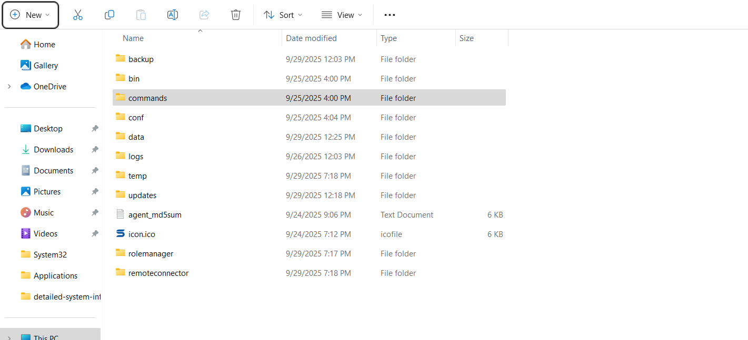748x340 pixels.
Task: Open the Documents quick access folder
Action: coord(53,171)
